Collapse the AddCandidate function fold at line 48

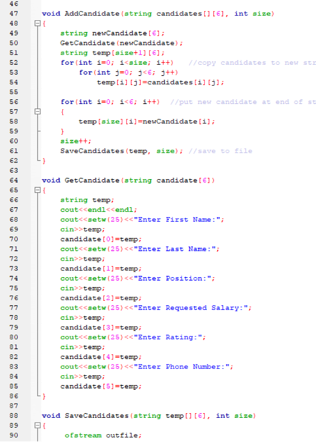coord(38,23)
